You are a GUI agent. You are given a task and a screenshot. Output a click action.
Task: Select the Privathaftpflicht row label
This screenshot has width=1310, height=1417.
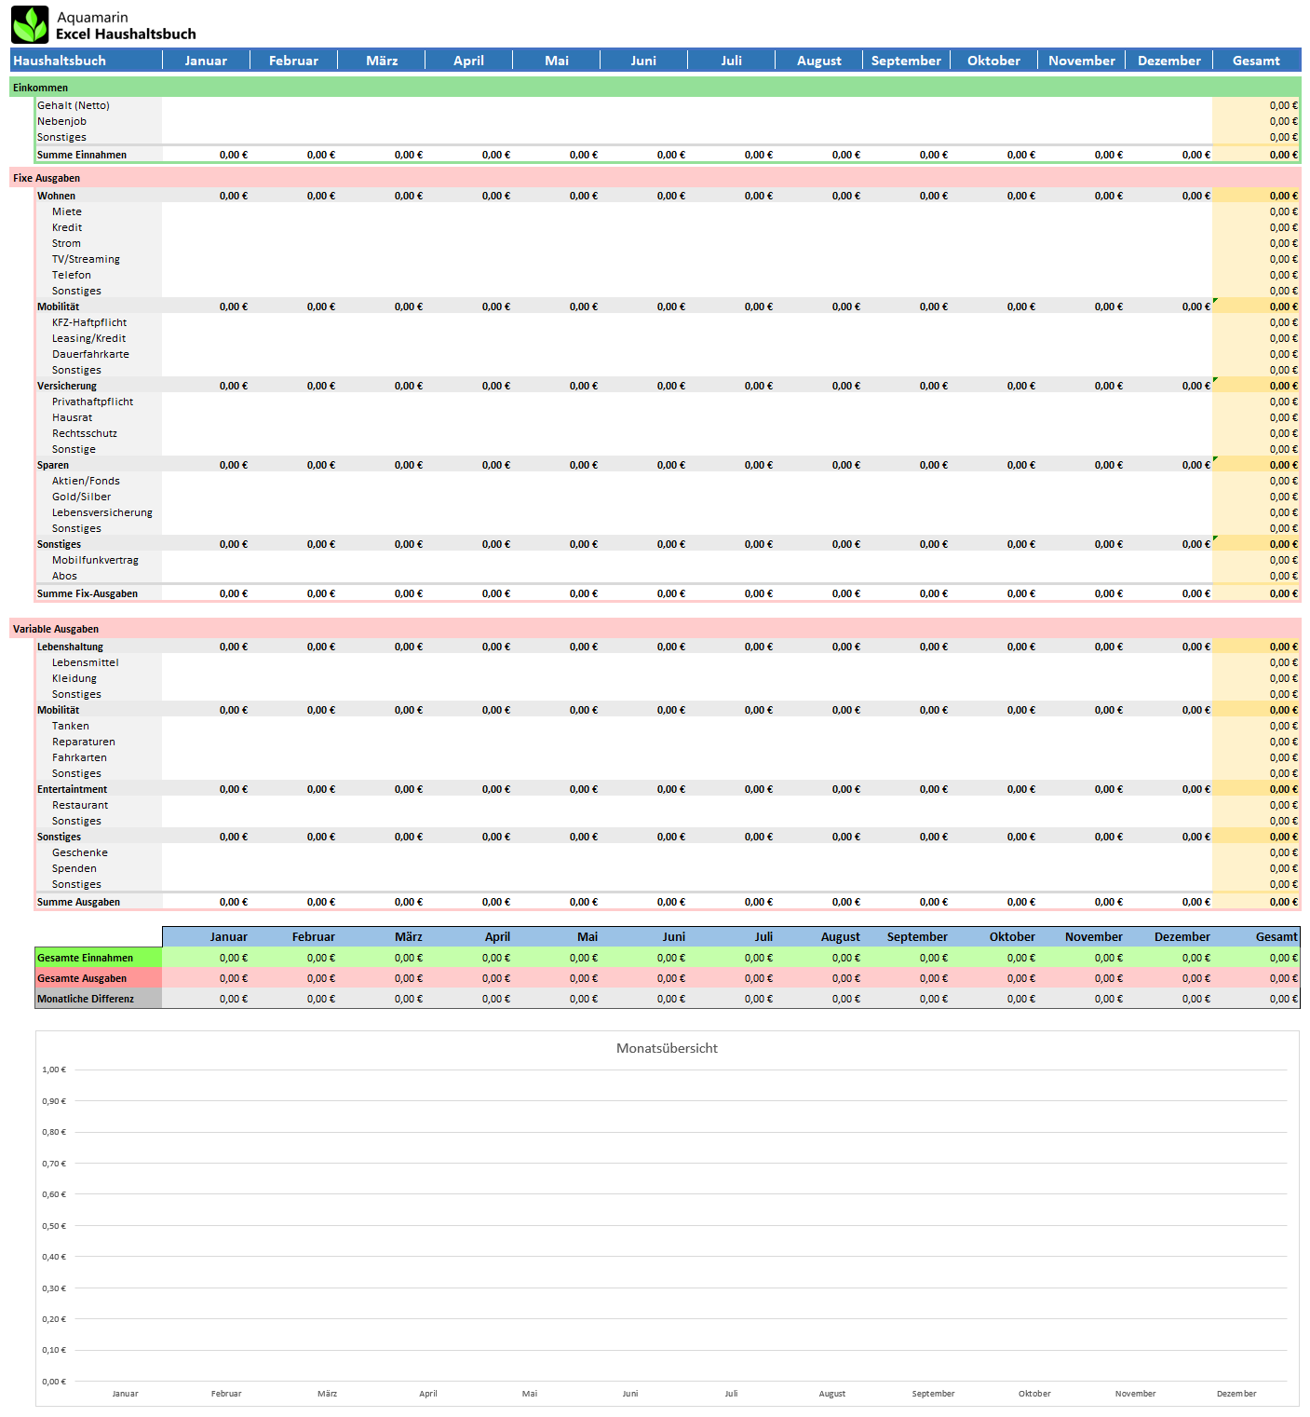click(x=92, y=402)
